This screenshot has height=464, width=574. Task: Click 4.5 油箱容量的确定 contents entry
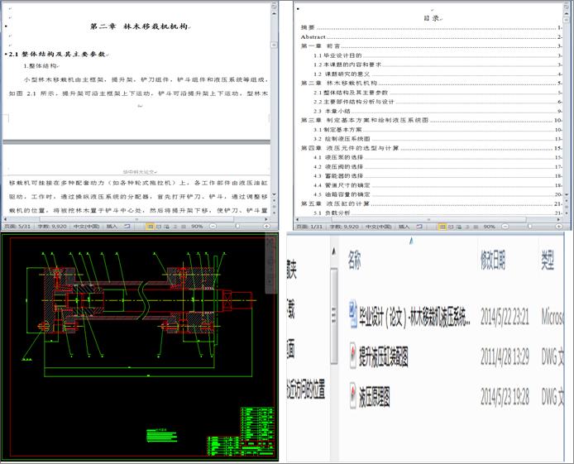coord(438,194)
